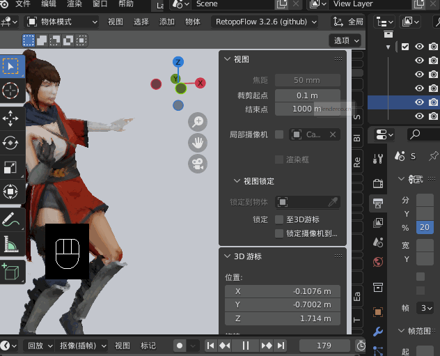The image size is (440, 356).
Task: Select the Add Cube tool
Action: point(10,271)
